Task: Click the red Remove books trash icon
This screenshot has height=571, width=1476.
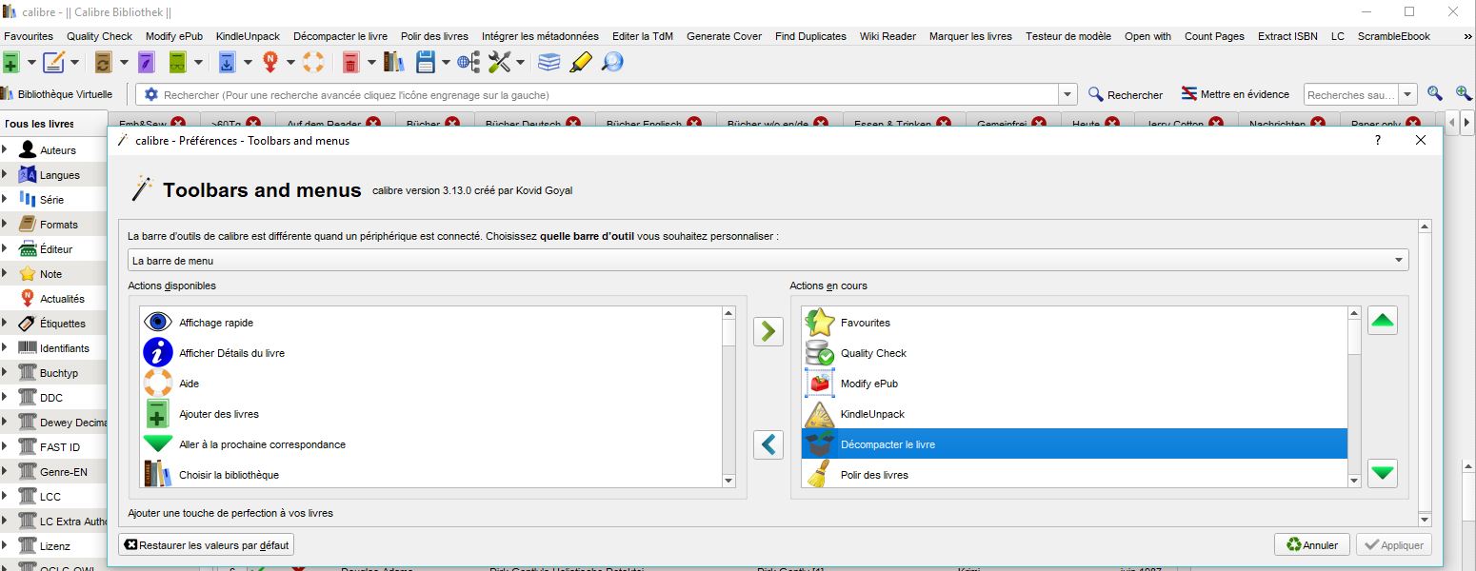Action: click(x=351, y=63)
